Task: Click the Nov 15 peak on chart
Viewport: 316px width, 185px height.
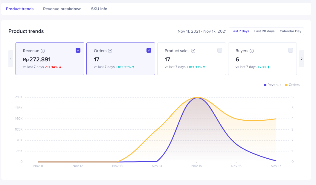Action: tap(197, 98)
